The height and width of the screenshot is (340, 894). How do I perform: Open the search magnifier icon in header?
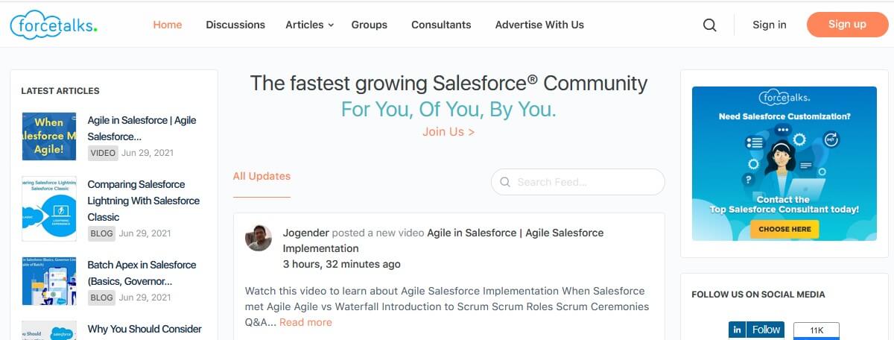click(709, 25)
